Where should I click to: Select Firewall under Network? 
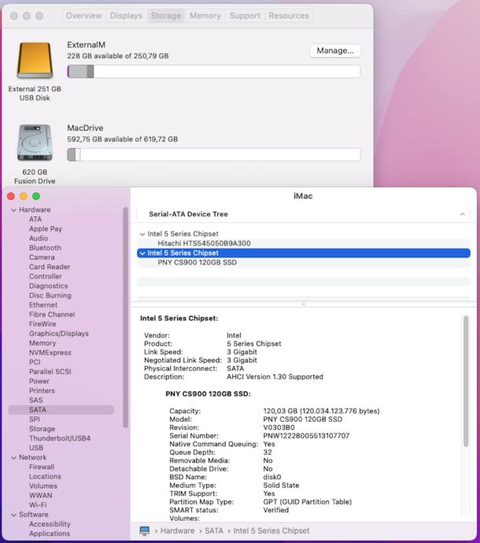point(42,467)
